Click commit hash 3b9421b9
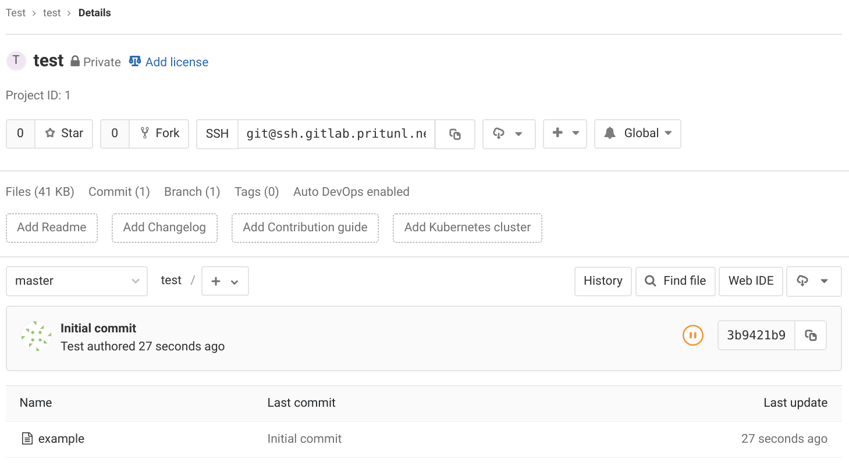 (x=756, y=335)
